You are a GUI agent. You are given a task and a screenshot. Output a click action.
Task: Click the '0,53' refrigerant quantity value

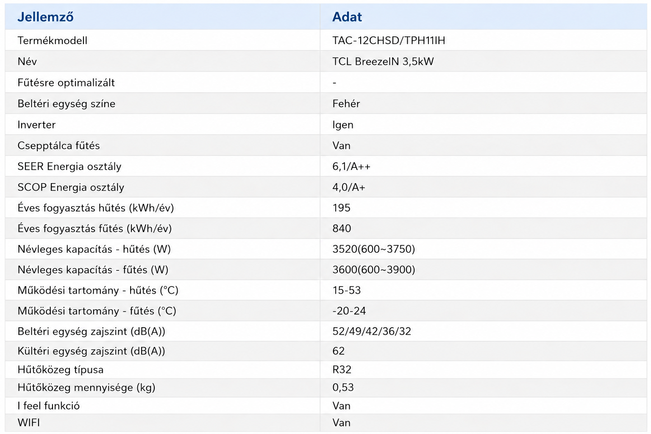[343, 387]
